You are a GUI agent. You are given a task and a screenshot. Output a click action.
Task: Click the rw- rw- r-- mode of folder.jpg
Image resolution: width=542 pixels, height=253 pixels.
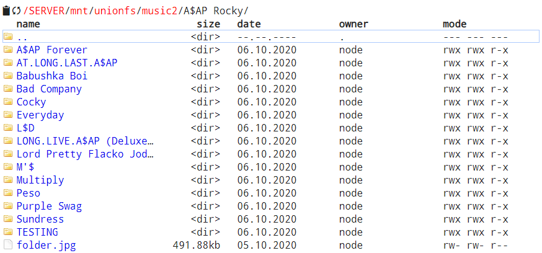point(476,245)
